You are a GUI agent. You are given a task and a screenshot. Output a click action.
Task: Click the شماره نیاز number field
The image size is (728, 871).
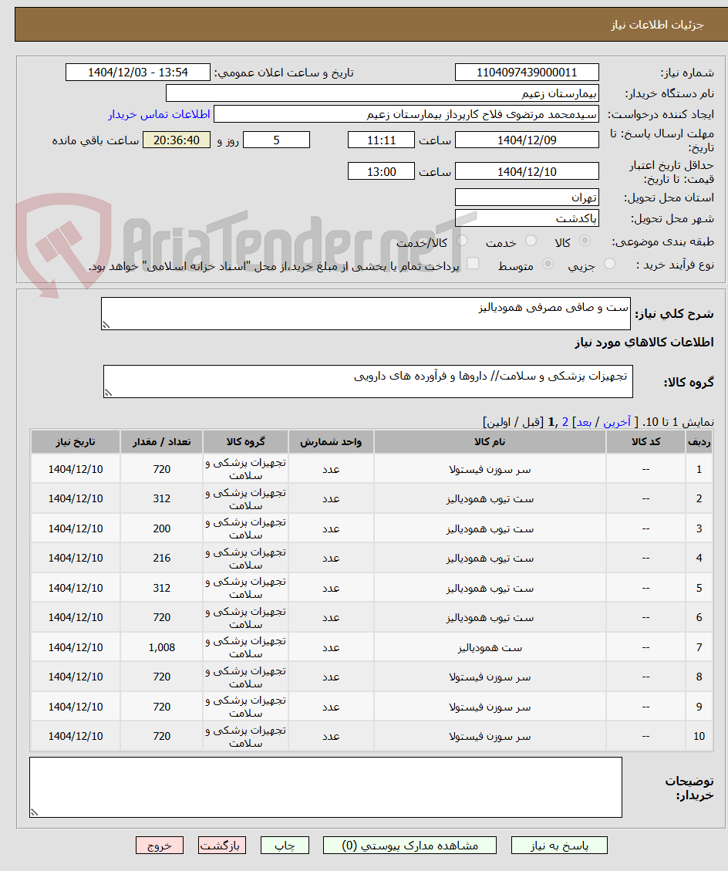(x=527, y=73)
